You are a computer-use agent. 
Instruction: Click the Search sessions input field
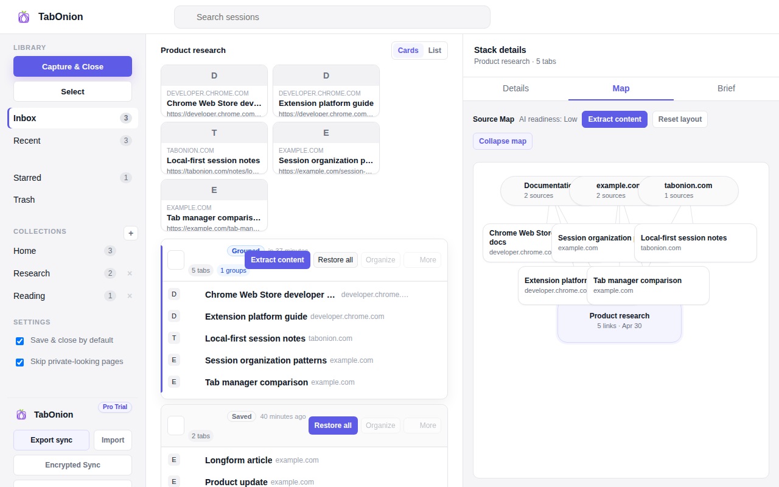click(332, 17)
